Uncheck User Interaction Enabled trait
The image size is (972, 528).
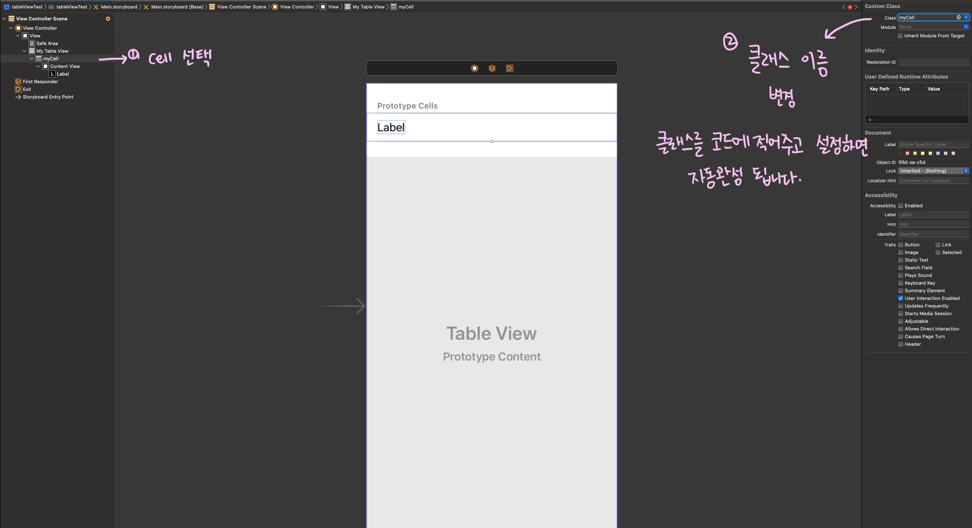(x=900, y=298)
